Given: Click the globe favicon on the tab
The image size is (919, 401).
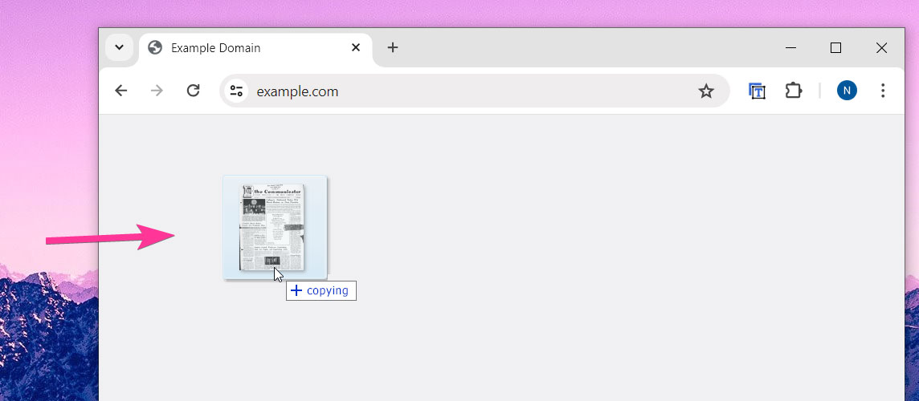Looking at the screenshot, I should pyautogui.click(x=156, y=47).
